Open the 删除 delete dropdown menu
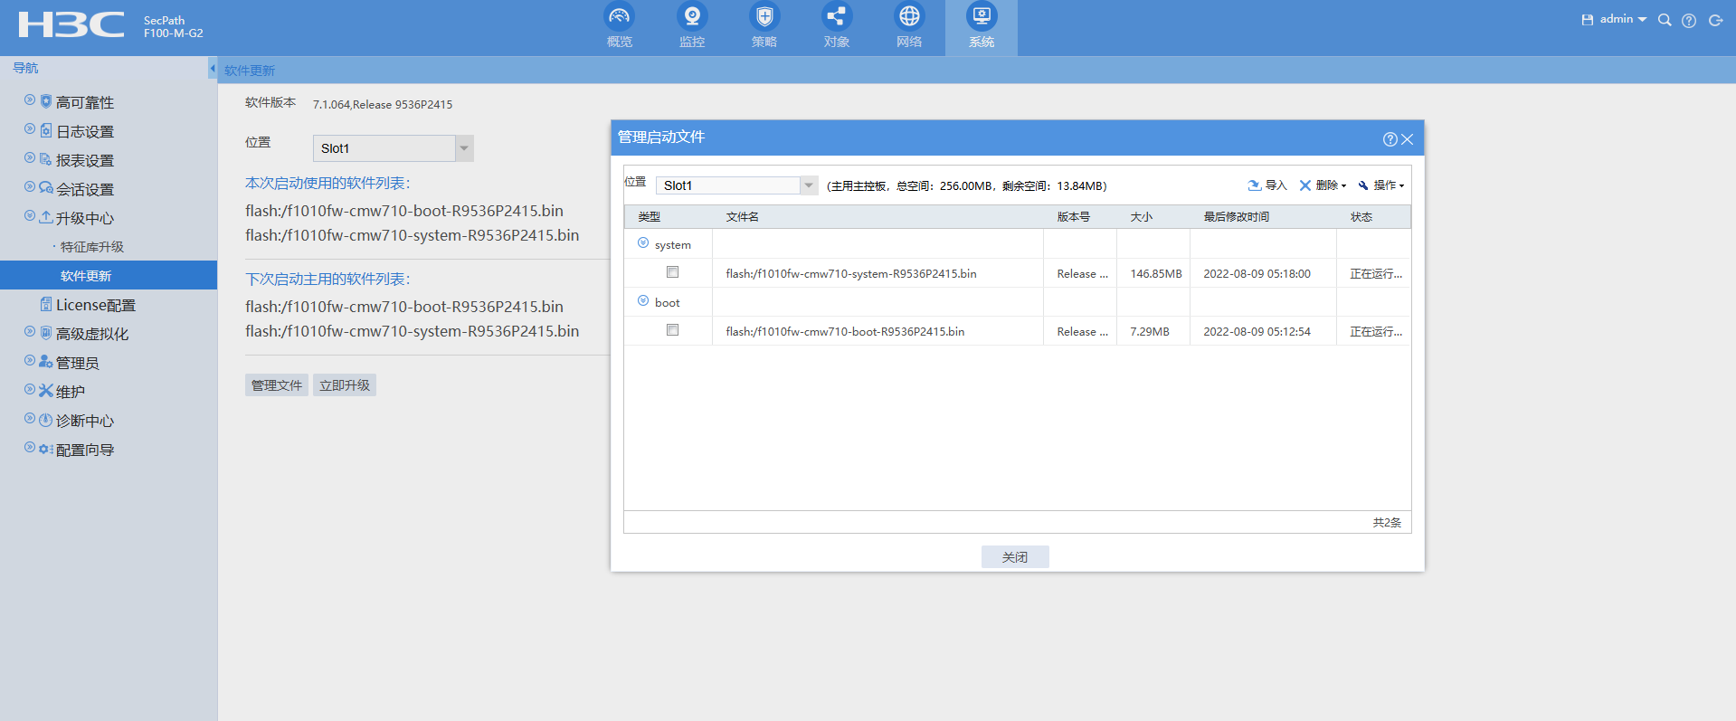 pos(1324,185)
